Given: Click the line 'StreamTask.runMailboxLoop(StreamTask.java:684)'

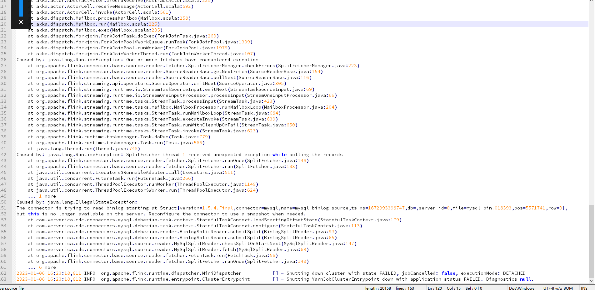Looking at the screenshot, I should click(154, 113).
